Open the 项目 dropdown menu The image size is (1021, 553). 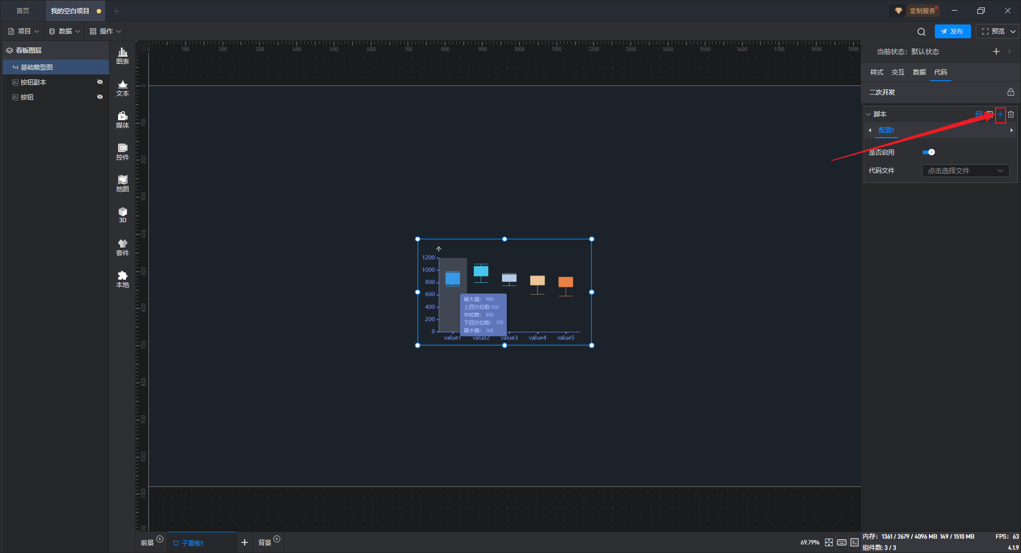tap(24, 31)
